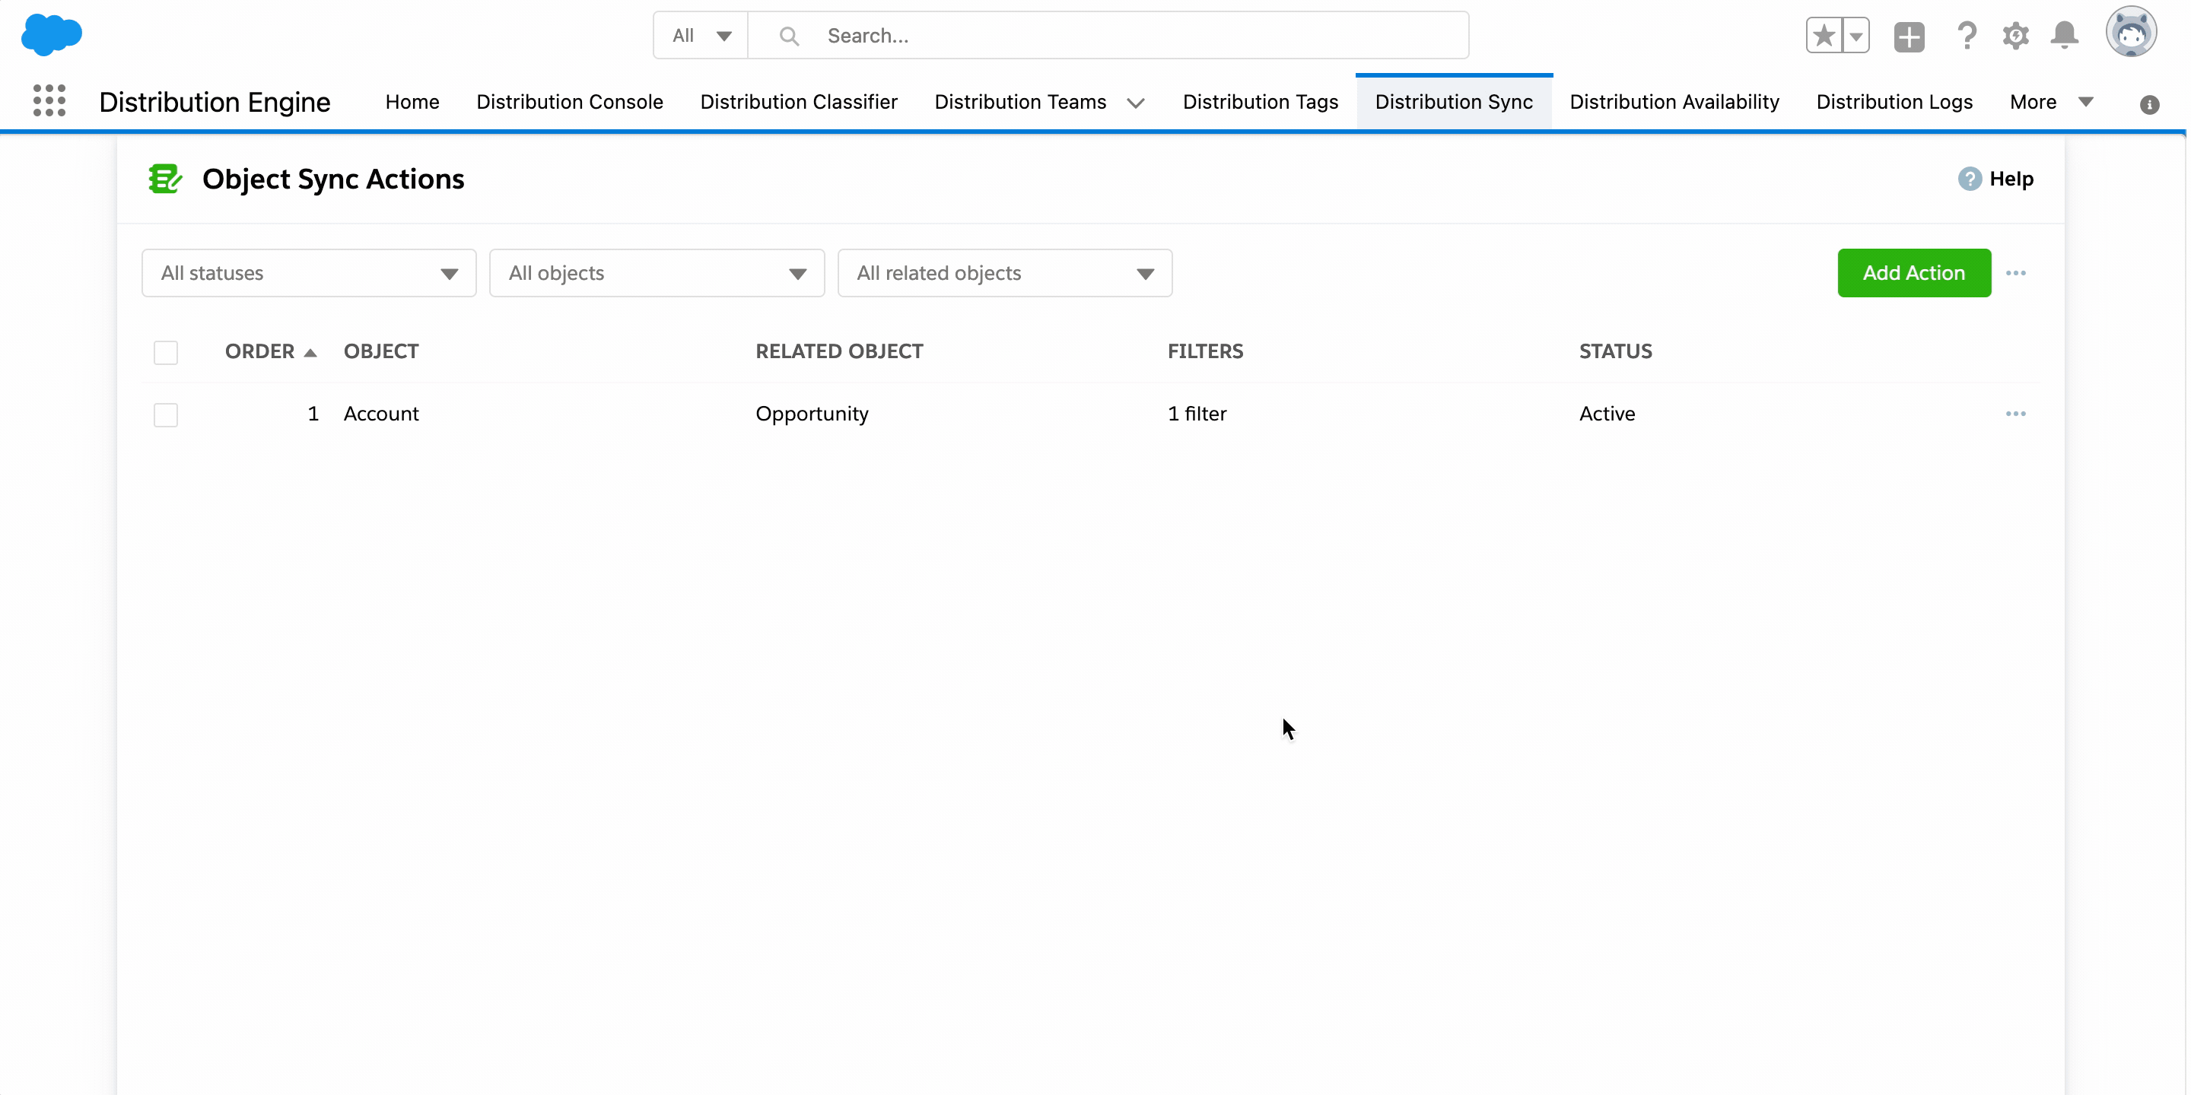Click the Salesforce cloud logo
The height and width of the screenshot is (1095, 2191).
[x=51, y=35]
